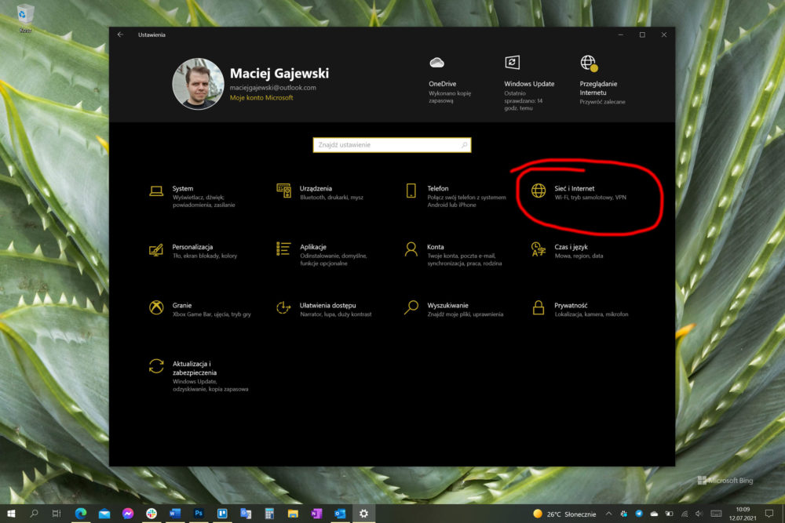Launch Microsoft Edge from the taskbar
785x523 pixels.
pos(81,514)
